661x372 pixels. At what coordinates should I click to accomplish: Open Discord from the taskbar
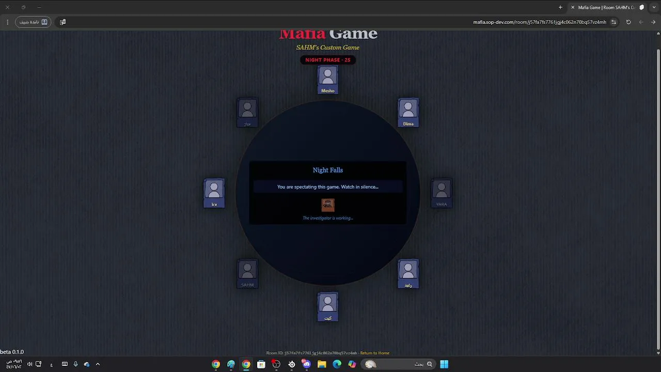(x=307, y=364)
